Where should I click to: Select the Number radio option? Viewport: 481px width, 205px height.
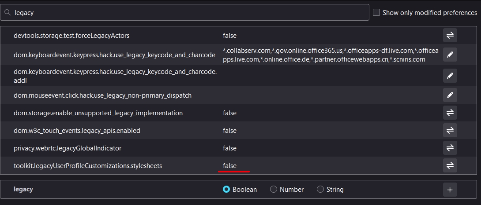pos(274,190)
